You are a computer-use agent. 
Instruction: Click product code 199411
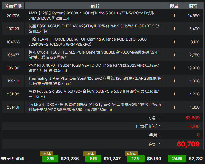(x=13, y=81)
